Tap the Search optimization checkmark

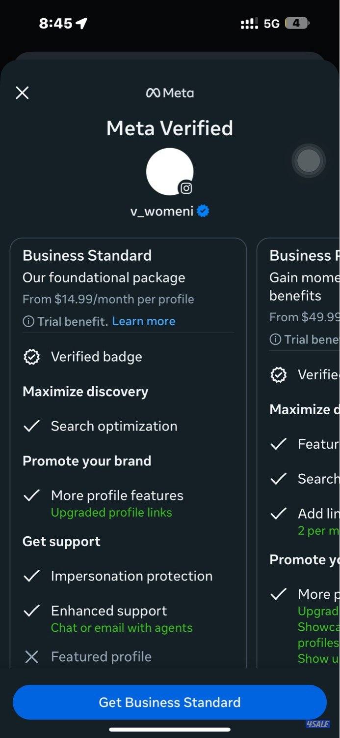[31, 426]
